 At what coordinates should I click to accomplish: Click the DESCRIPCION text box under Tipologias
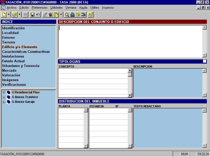(168, 83)
